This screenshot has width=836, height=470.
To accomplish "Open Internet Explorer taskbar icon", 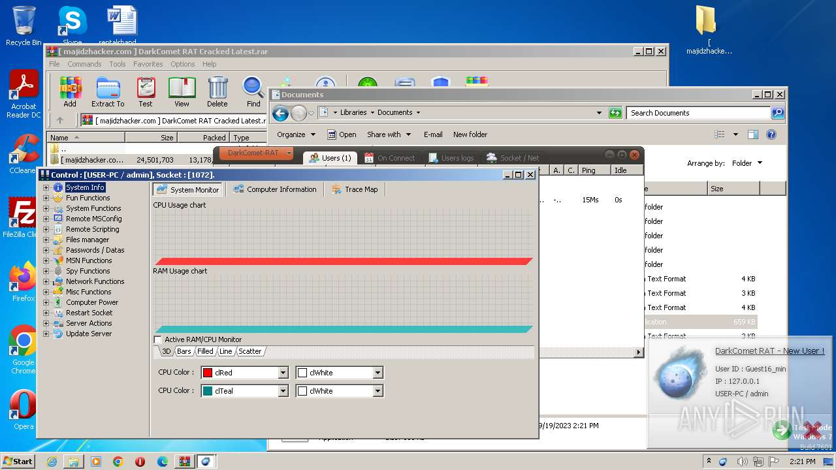I will tap(52, 462).
